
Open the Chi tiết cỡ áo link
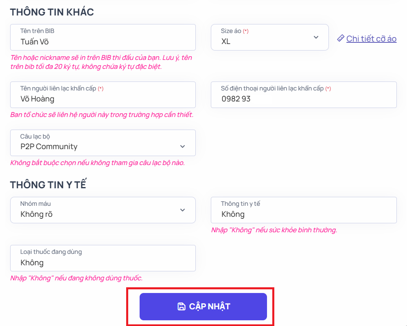coord(371,39)
